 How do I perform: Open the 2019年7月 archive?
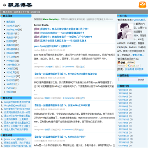click(x=123, y=90)
